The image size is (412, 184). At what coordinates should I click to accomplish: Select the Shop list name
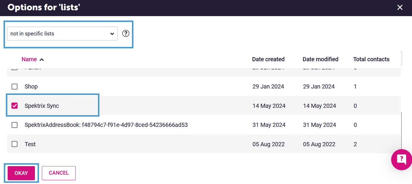[x=31, y=87]
